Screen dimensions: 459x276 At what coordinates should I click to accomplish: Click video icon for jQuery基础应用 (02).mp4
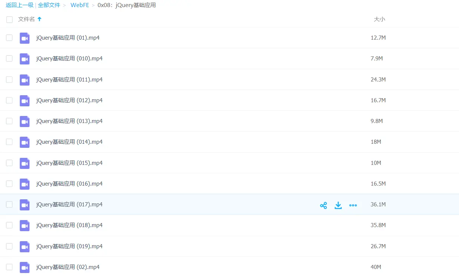pos(24,267)
